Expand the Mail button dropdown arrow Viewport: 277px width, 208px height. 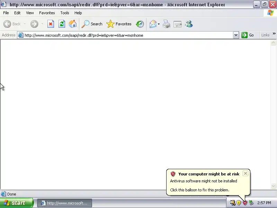click(x=159, y=24)
